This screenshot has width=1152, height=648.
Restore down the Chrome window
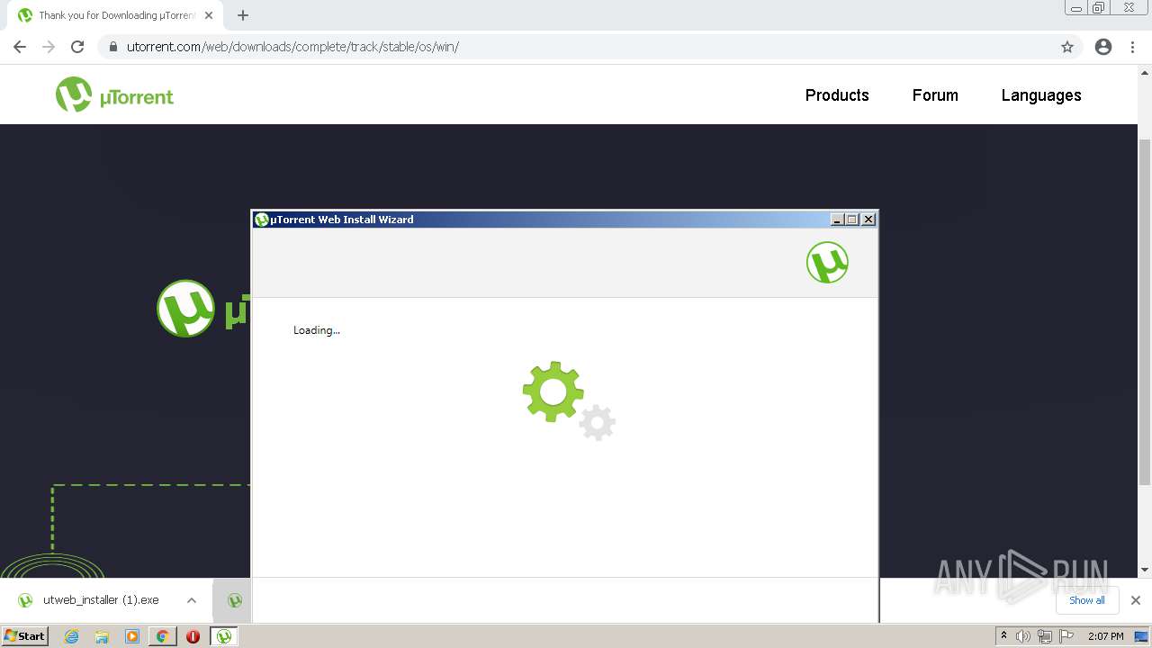[1099, 7]
